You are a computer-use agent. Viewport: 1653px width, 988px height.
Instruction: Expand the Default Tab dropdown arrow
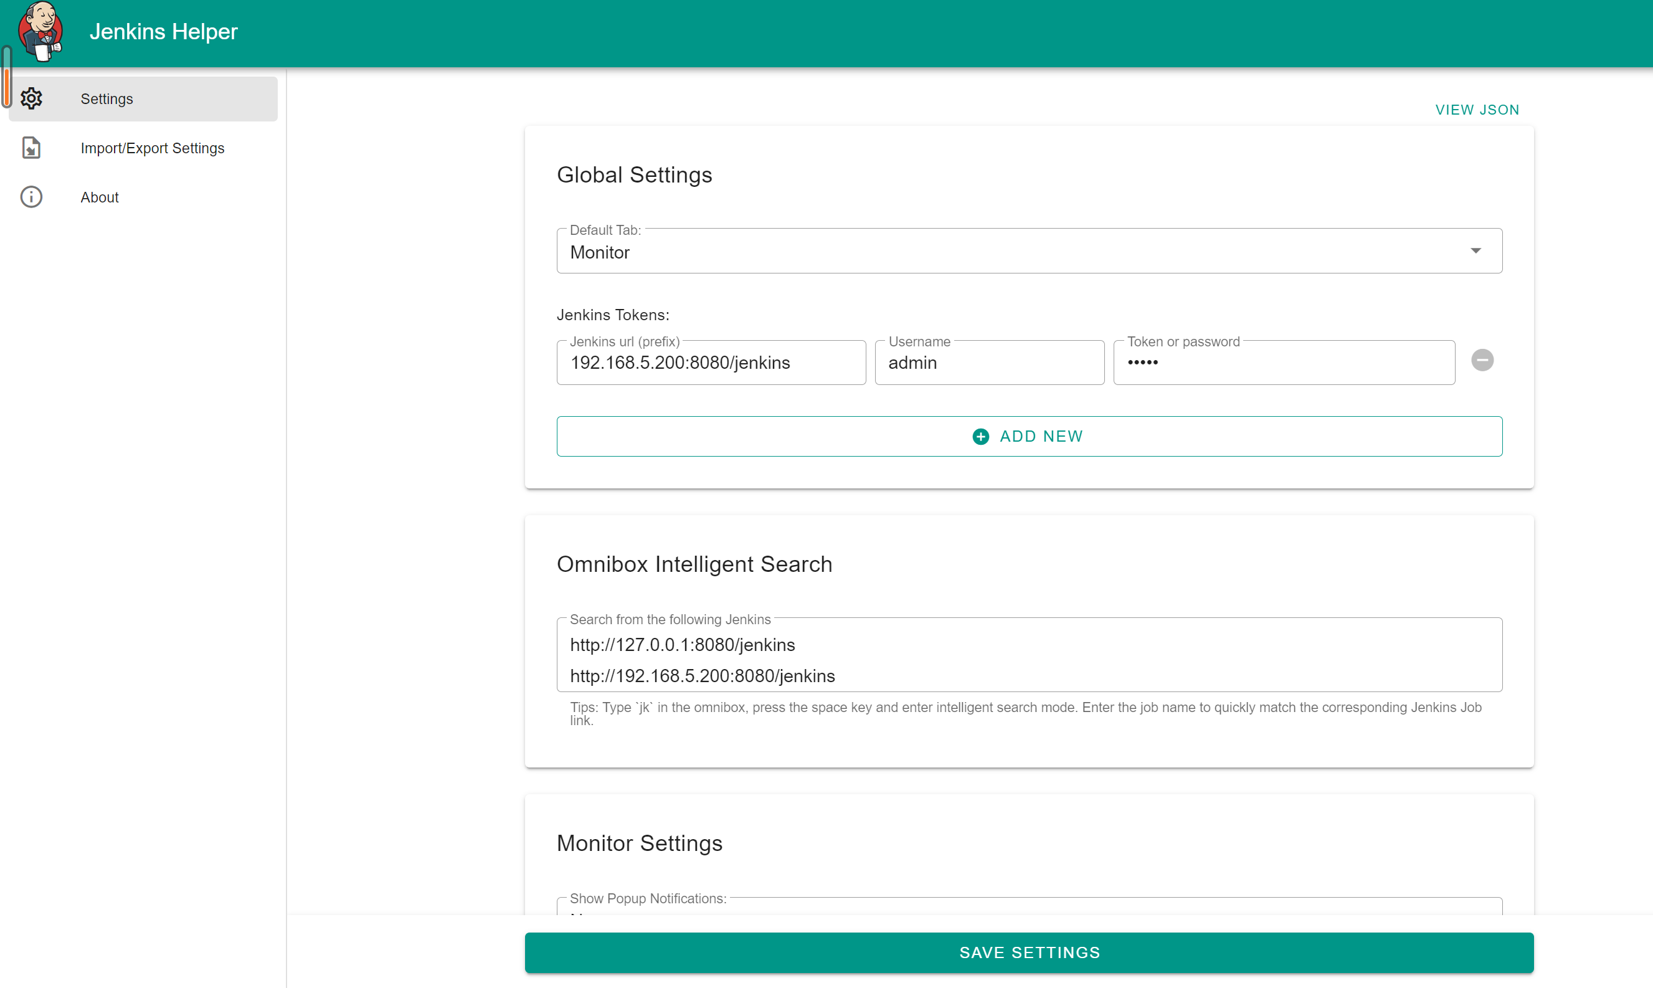click(1475, 251)
